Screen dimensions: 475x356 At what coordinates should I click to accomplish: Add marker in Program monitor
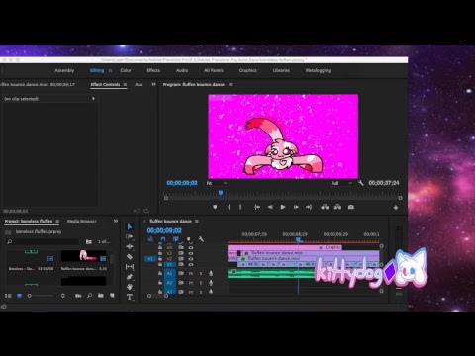[x=215, y=207]
